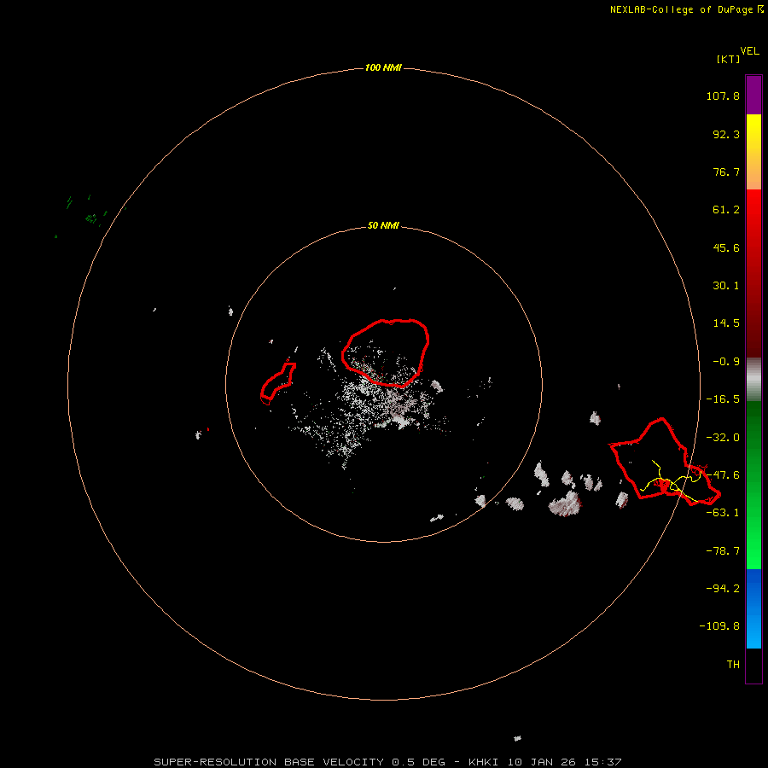The width and height of the screenshot is (768, 768).
Task: Click the VEL legend title
Action: (x=750, y=51)
